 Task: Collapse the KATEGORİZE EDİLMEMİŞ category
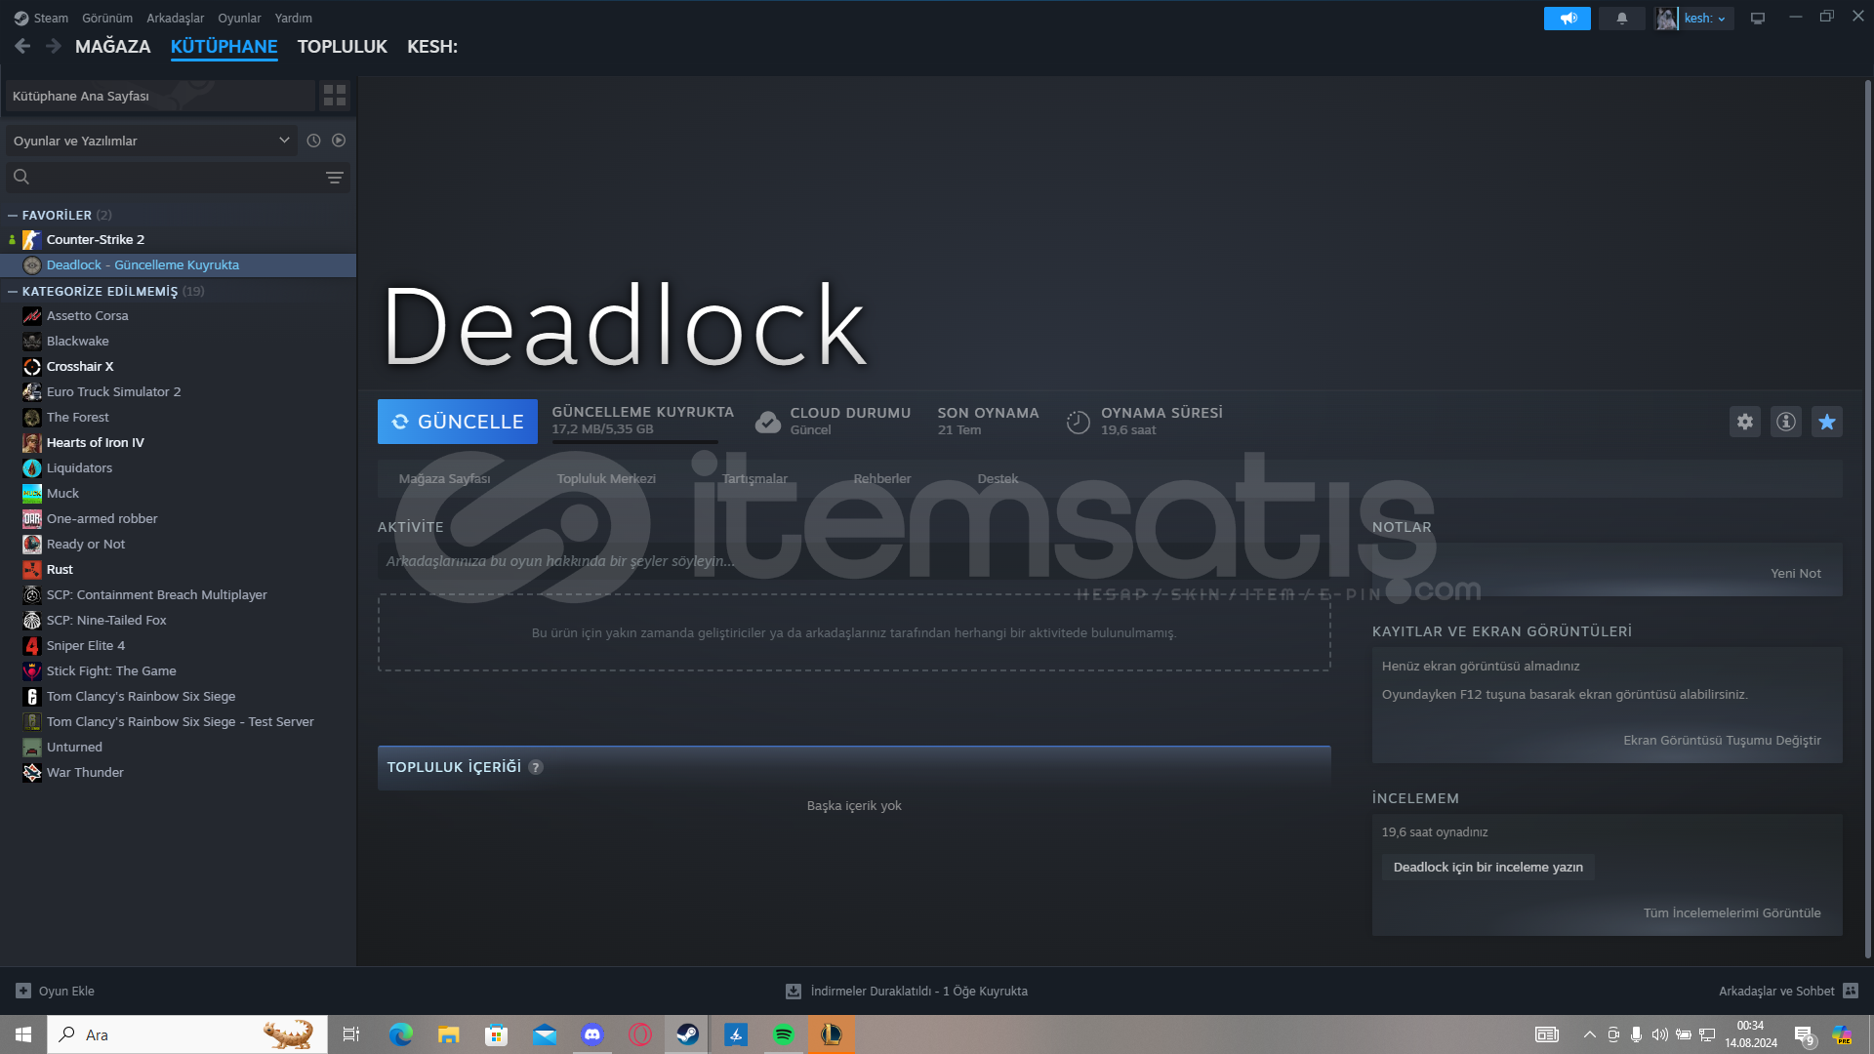(13, 291)
